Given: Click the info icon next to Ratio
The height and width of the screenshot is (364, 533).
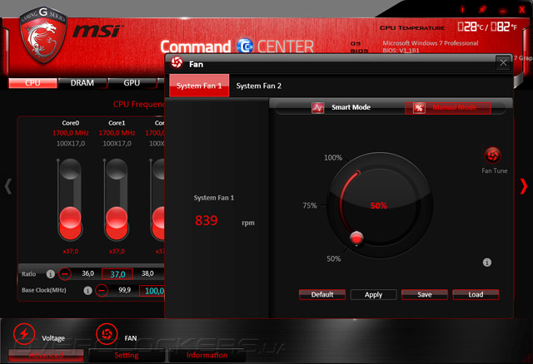Looking at the screenshot, I should click(x=51, y=273).
